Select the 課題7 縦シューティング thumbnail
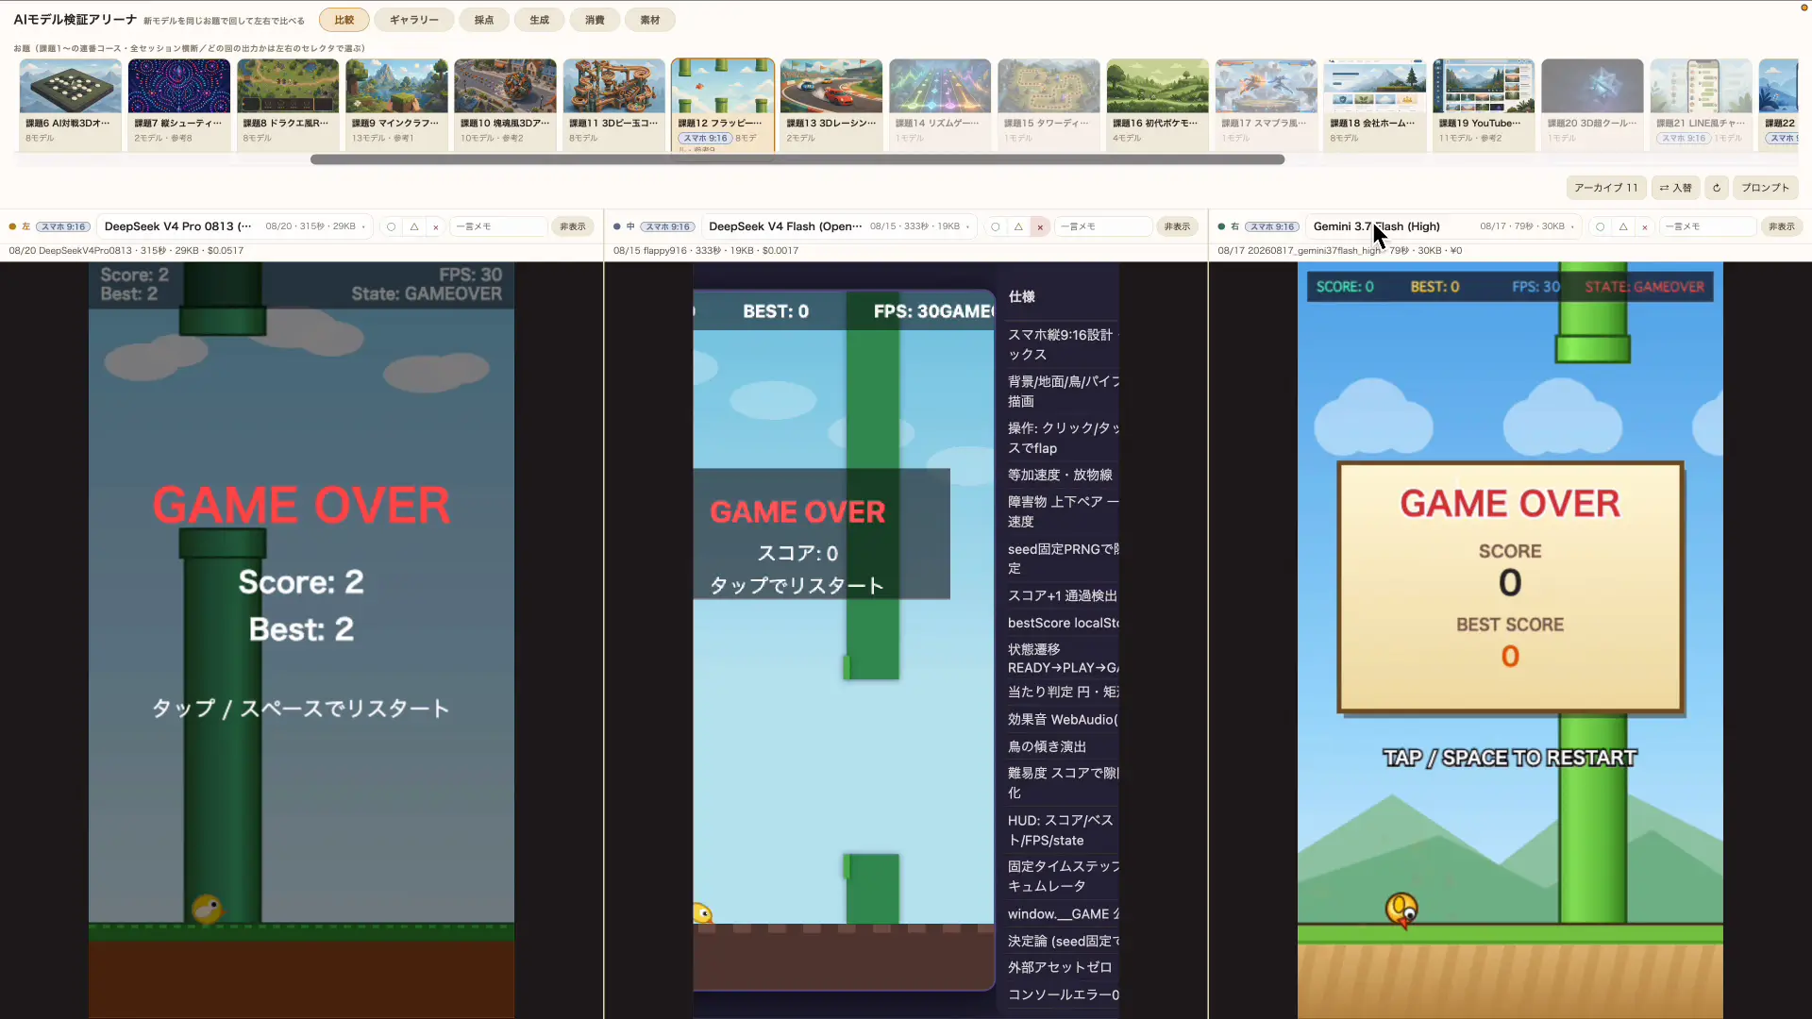Viewport: 1812px width, 1019px height. point(179,104)
